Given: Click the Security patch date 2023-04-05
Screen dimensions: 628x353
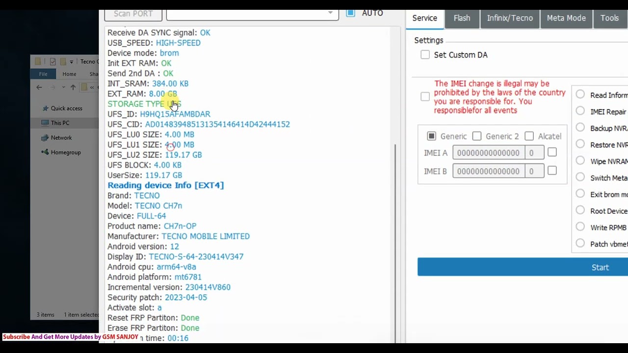Looking at the screenshot, I should coord(186,298).
